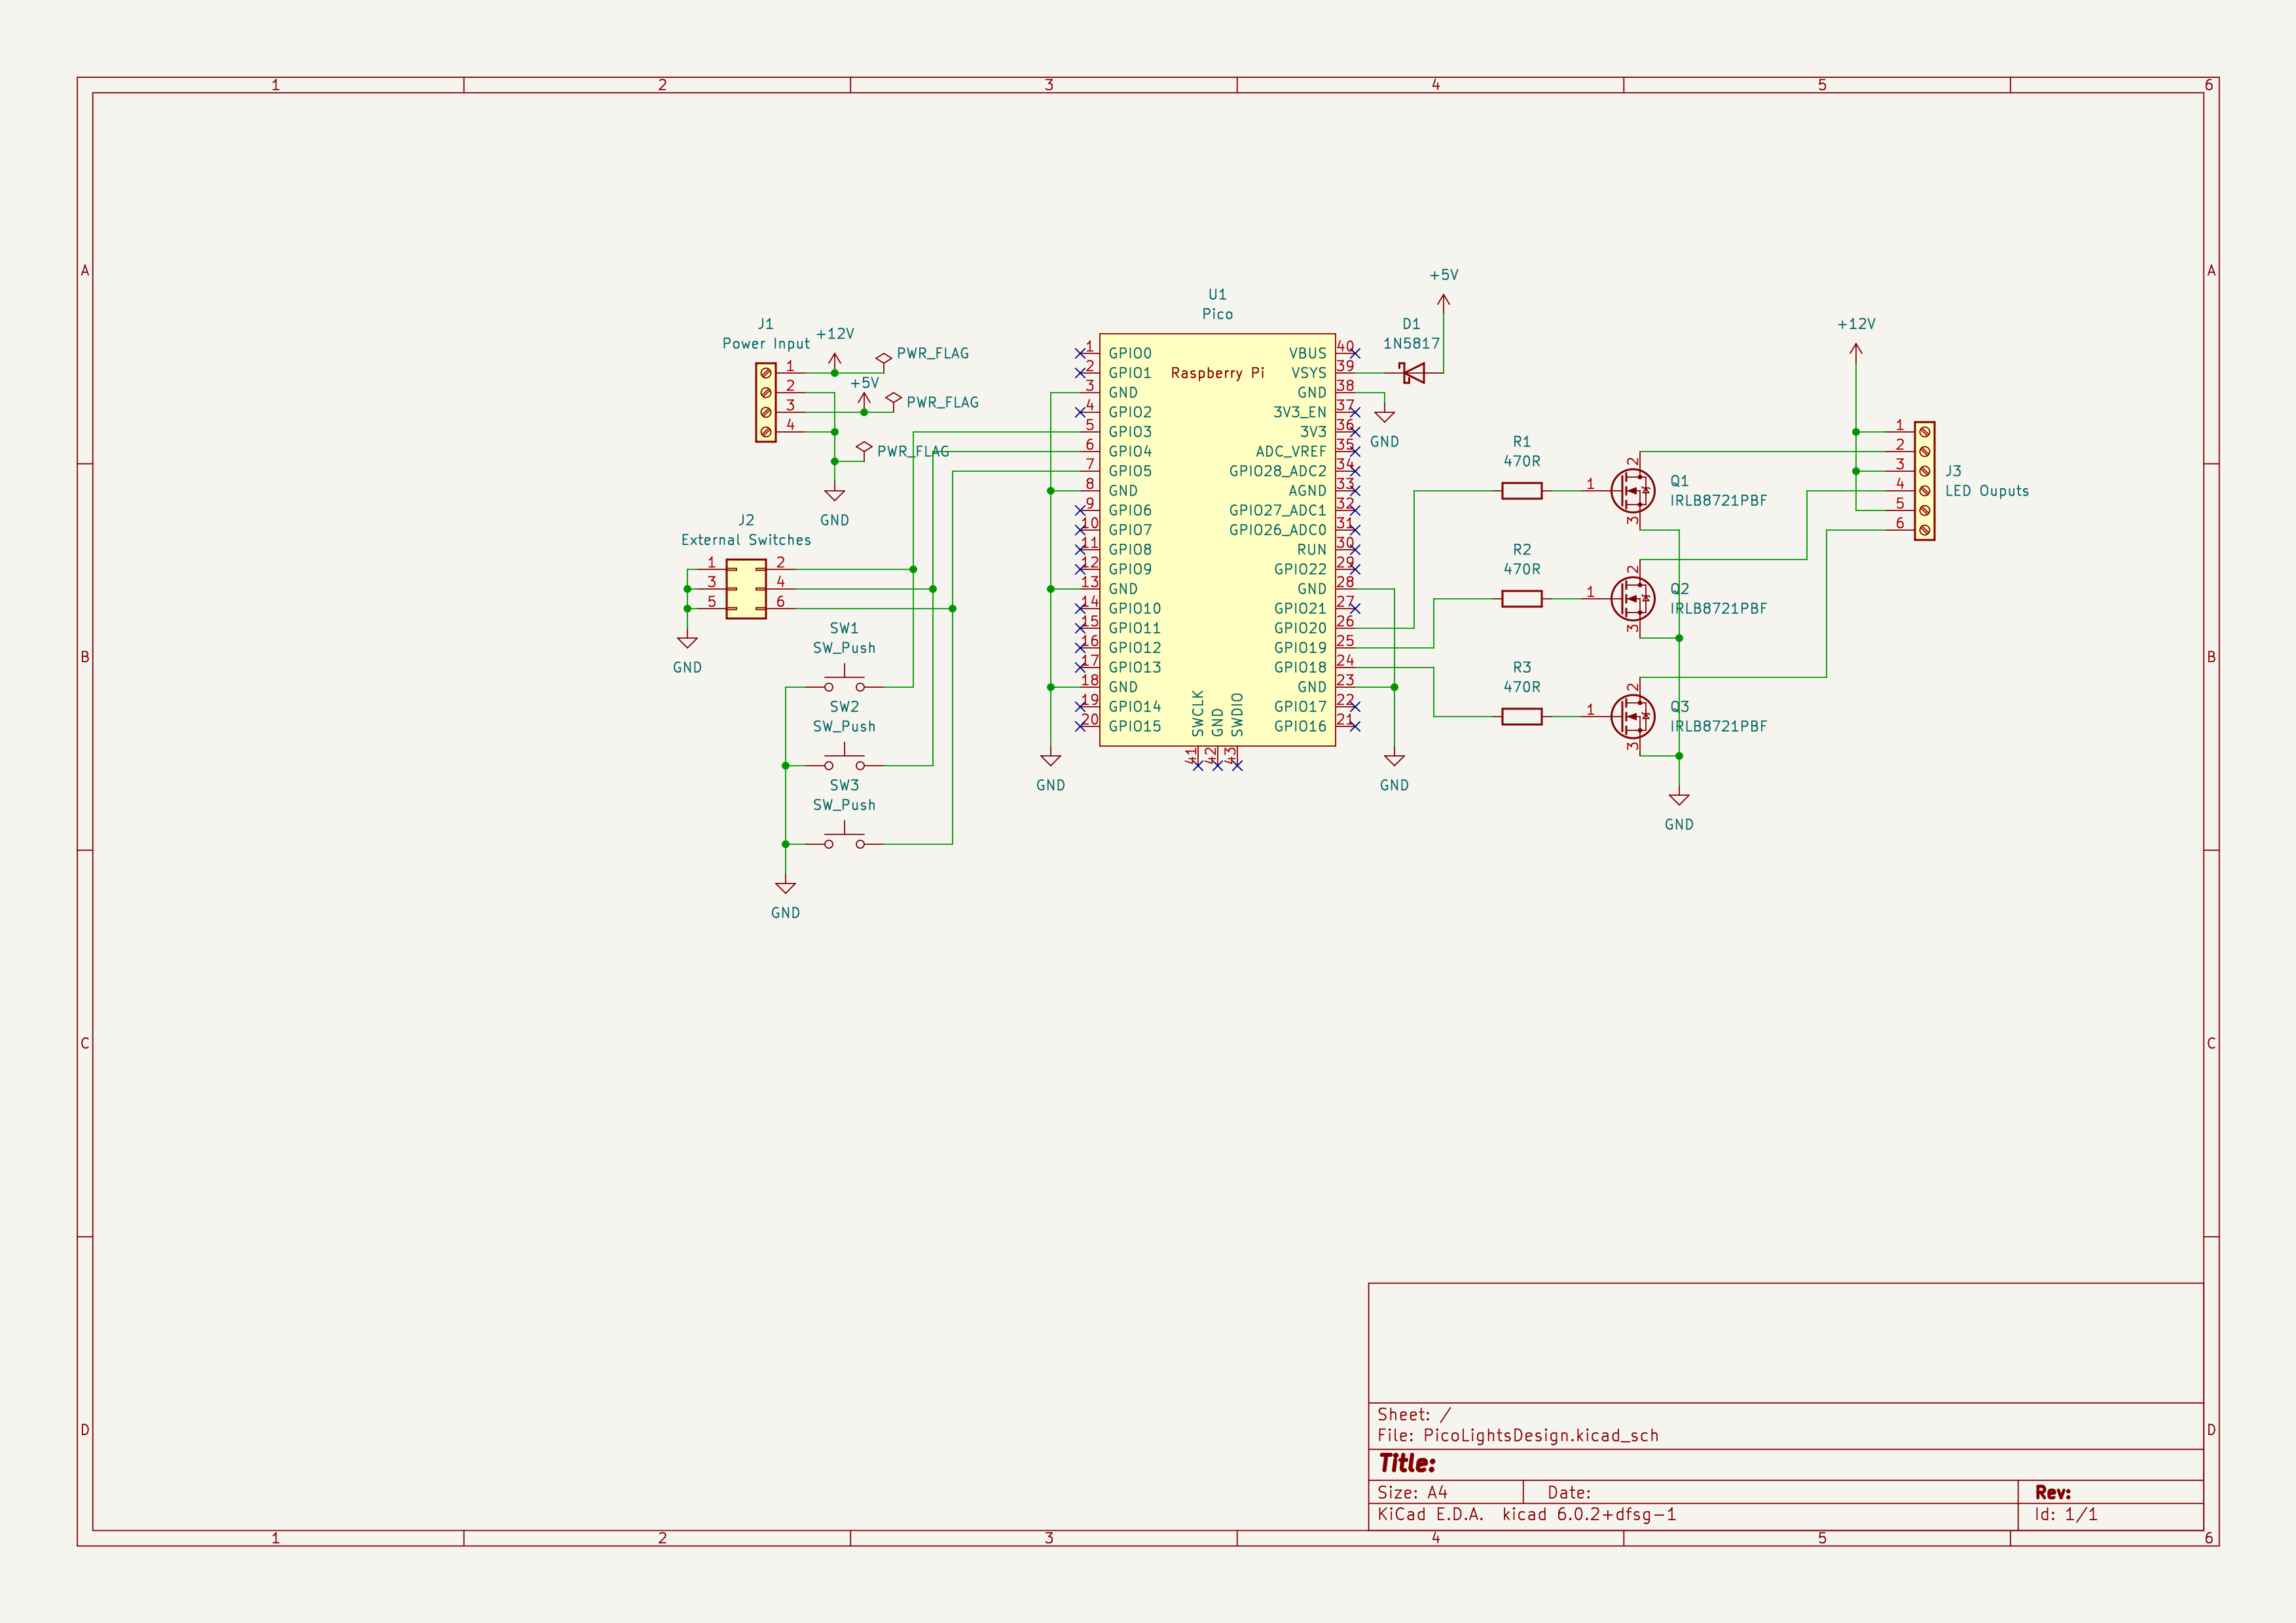Select resistor R3 symbol body
Screen dimensions: 2296x1623
coord(1521,717)
